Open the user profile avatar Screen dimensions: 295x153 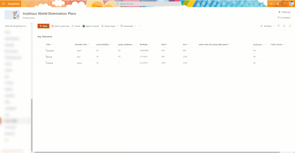click(x=291, y=4)
